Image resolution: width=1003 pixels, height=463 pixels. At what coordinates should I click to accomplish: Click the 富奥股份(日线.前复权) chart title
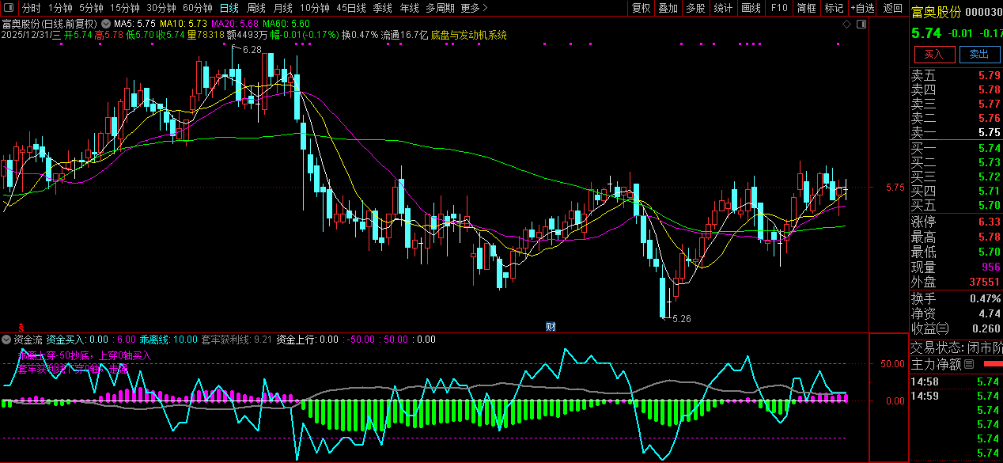click(50, 25)
